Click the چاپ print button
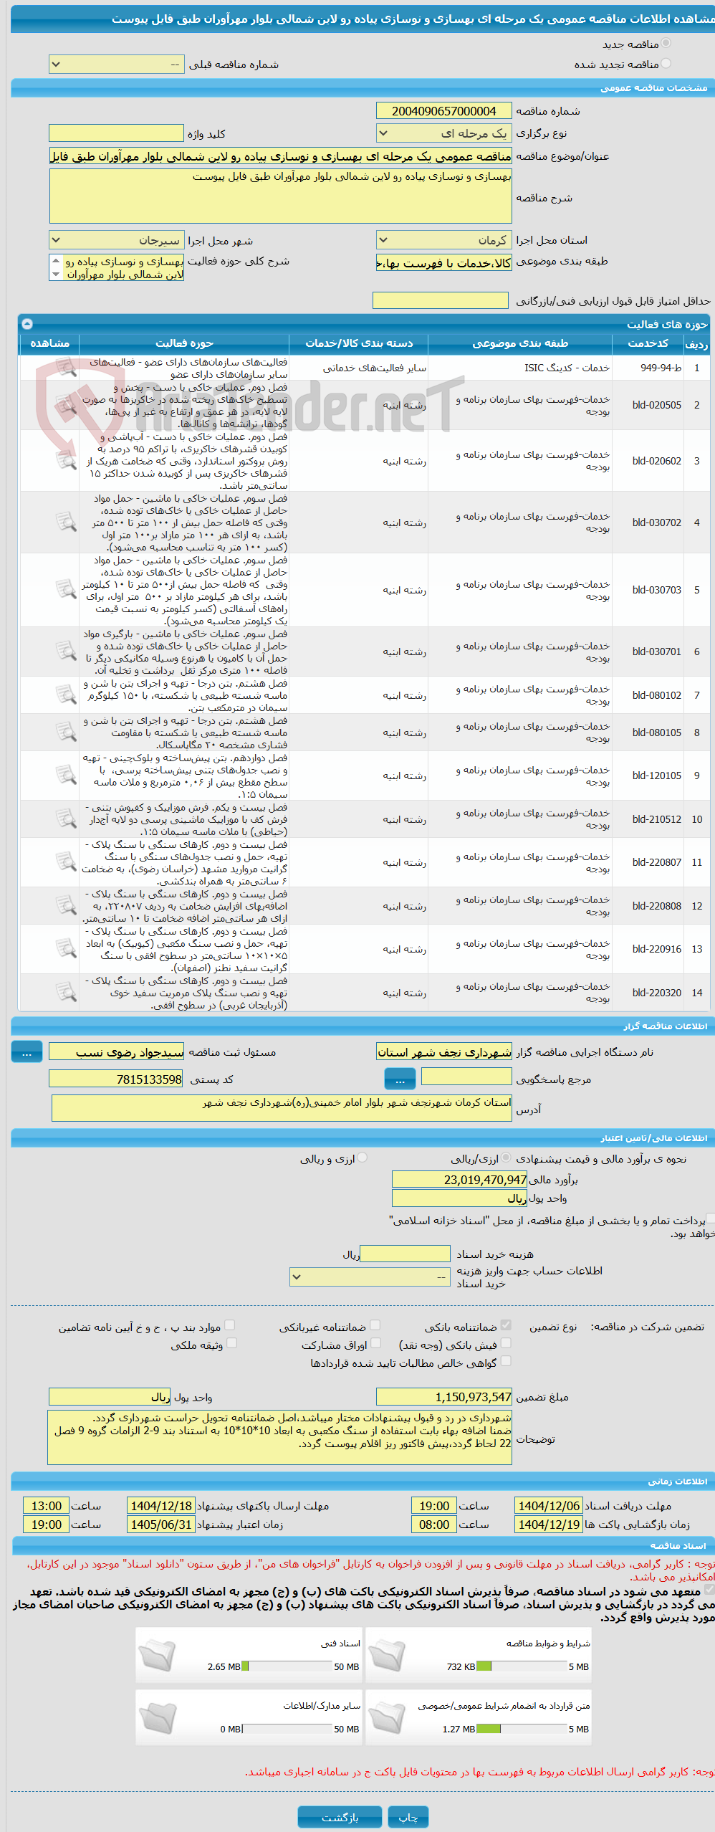Image resolution: width=715 pixels, height=1832 pixels. (408, 1816)
